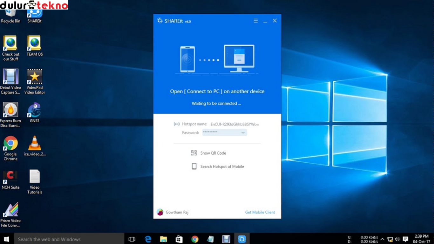Viewport: 434px width, 244px height.
Task: Open the SHAREit hamburger menu
Action: click(x=256, y=21)
